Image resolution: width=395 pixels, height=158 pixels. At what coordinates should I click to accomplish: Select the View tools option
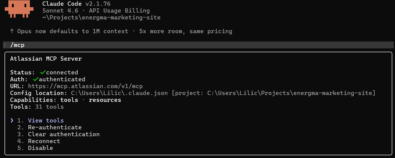pyautogui.click(x=46, y=120)
